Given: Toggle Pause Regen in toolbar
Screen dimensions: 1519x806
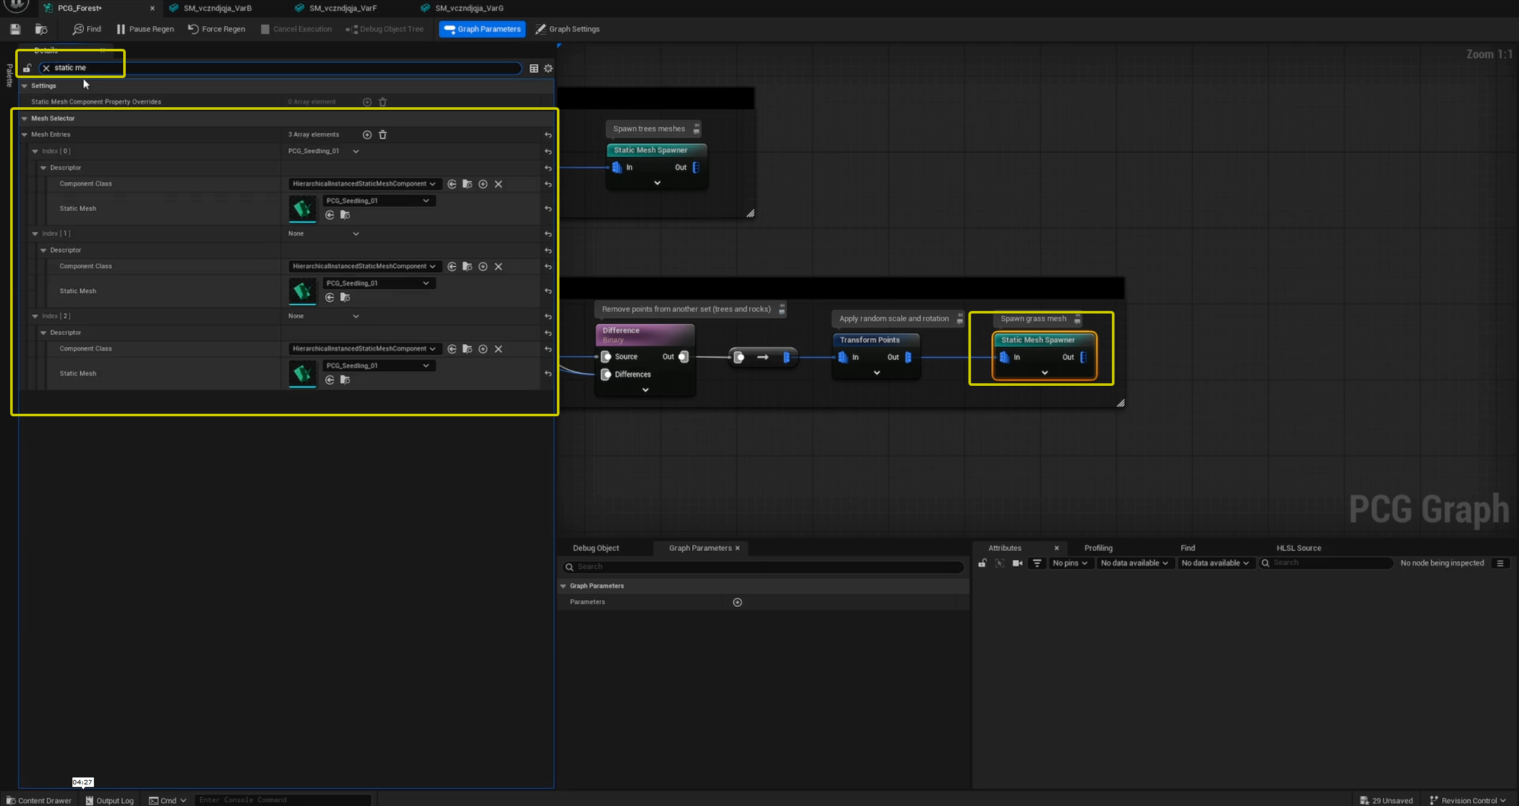Looking at the screenshot, I should 145,29.
